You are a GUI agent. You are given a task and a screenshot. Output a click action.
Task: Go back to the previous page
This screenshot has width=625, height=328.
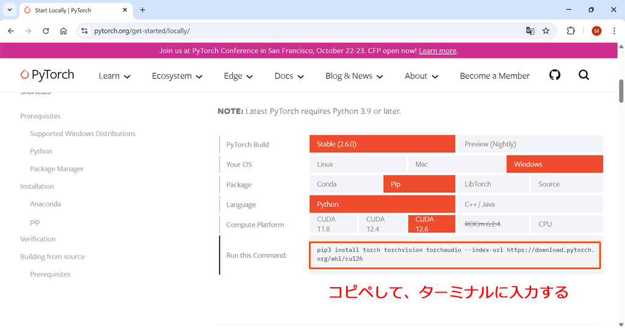point(11,30)
